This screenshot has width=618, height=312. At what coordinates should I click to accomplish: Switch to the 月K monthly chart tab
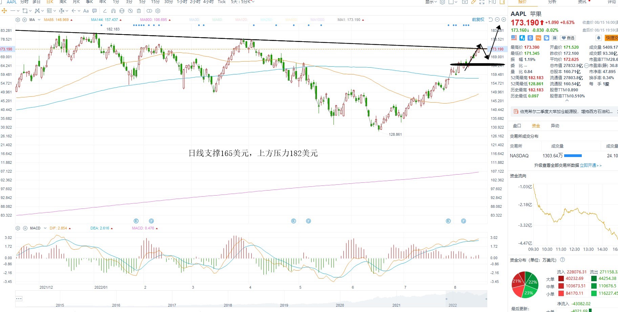pos(76,2)
